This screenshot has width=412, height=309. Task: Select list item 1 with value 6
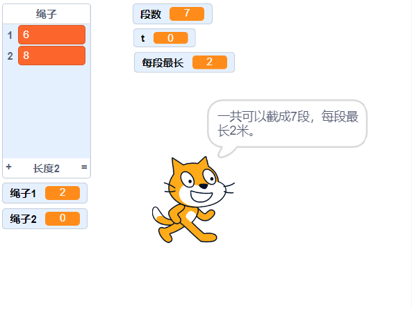pyautogui.click(x=52, y=35)
